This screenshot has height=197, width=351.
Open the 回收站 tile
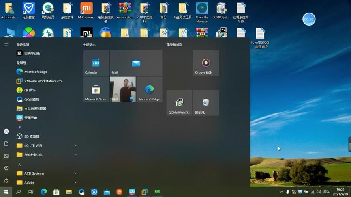tap(206, 103)
